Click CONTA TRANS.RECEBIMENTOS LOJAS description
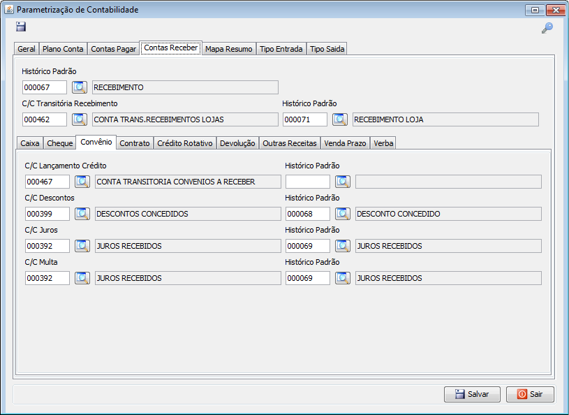Screen dimensions: 569x415 [185, 119]
